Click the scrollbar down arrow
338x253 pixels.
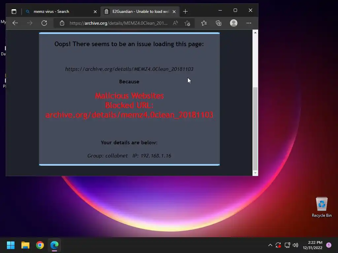pos(255,173)
